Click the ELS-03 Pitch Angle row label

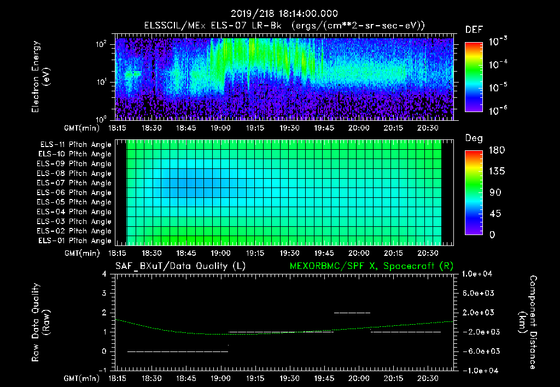click(74, 222)
